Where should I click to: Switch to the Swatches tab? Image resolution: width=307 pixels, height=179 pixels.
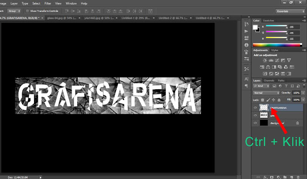[269, 21]
